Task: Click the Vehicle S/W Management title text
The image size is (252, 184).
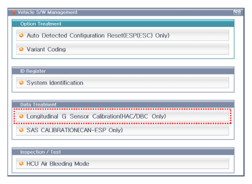Action: tap(47, 12)
